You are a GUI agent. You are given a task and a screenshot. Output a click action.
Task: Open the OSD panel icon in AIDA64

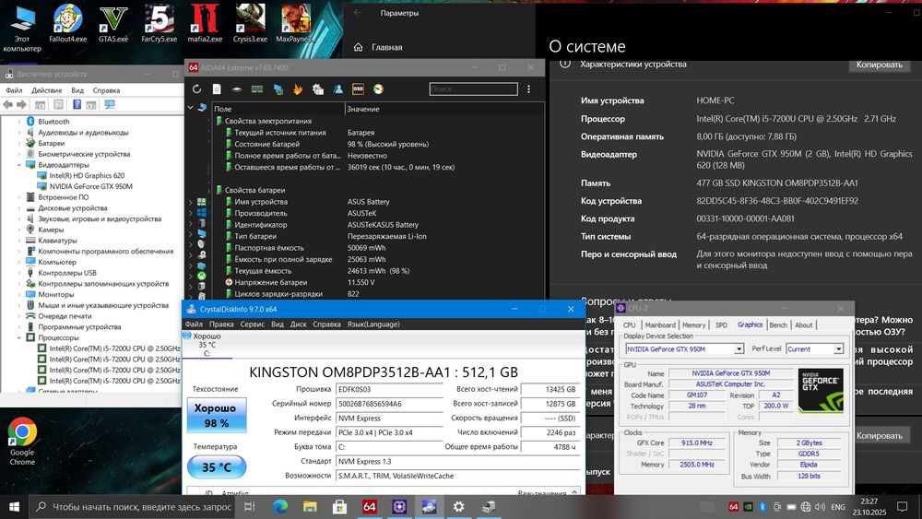(358, 89)
